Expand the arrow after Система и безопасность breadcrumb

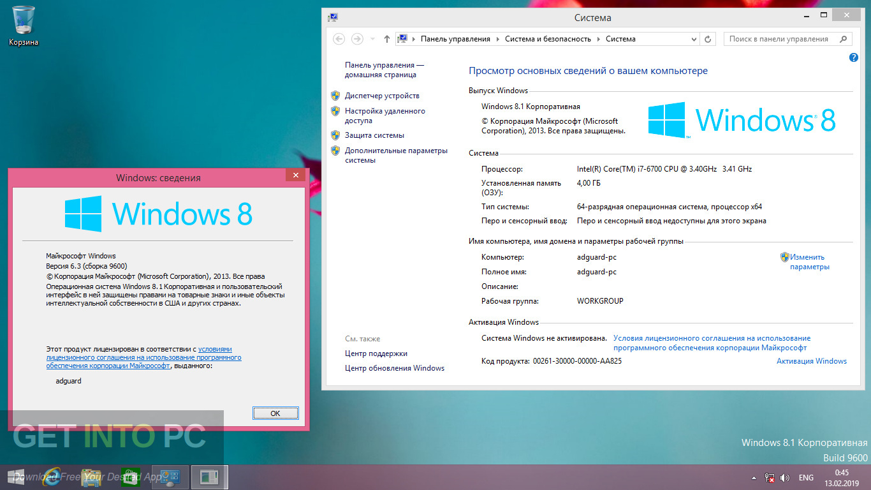(x=599, y=39)
